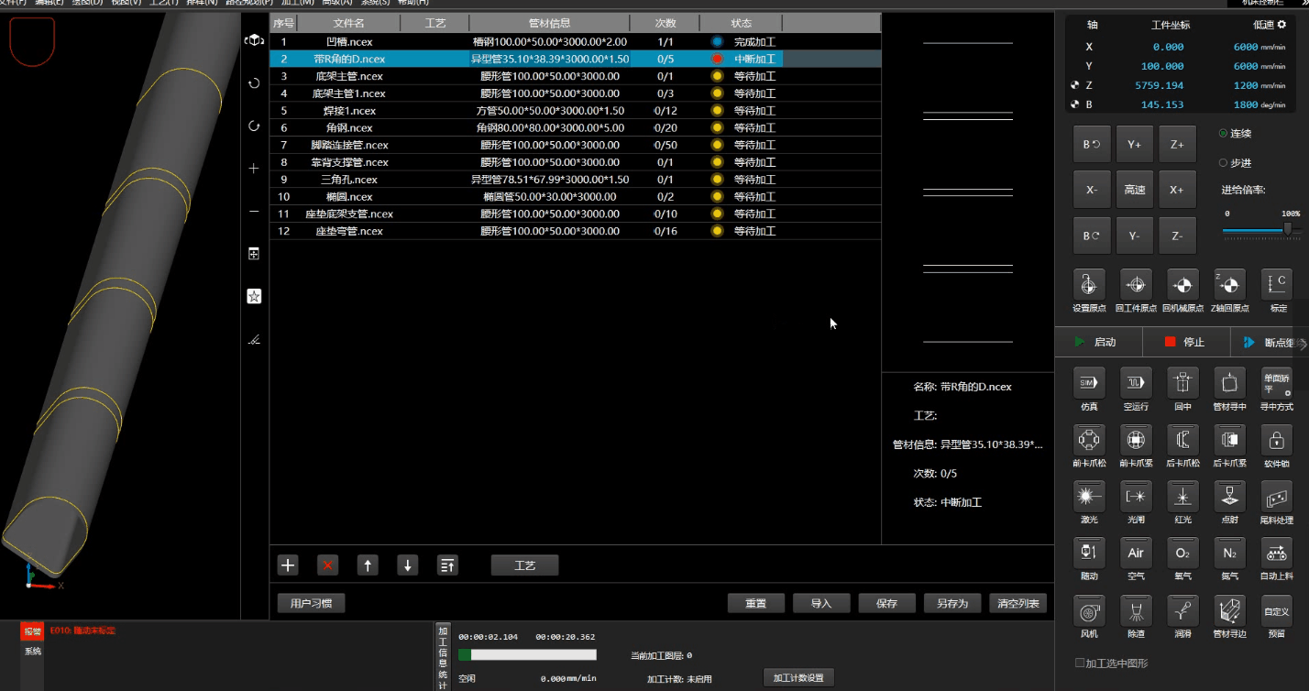Click the 3D cube view icon
This screenshot has height=691, width=1309.
coord(254,39)
